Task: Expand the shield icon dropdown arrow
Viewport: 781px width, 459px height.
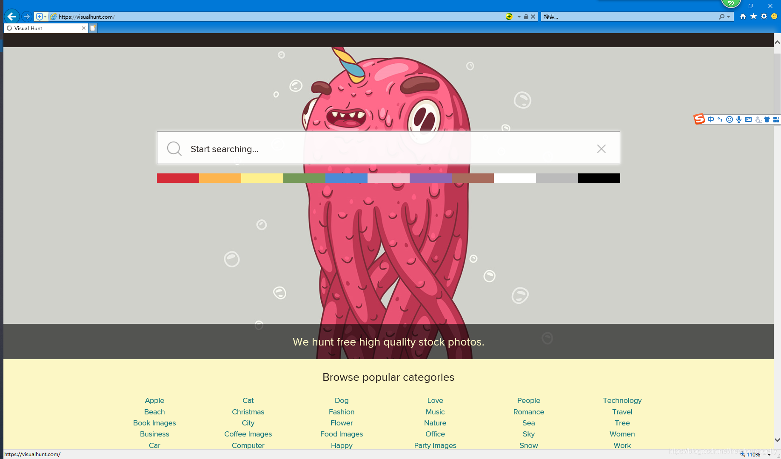Action: 46,17
